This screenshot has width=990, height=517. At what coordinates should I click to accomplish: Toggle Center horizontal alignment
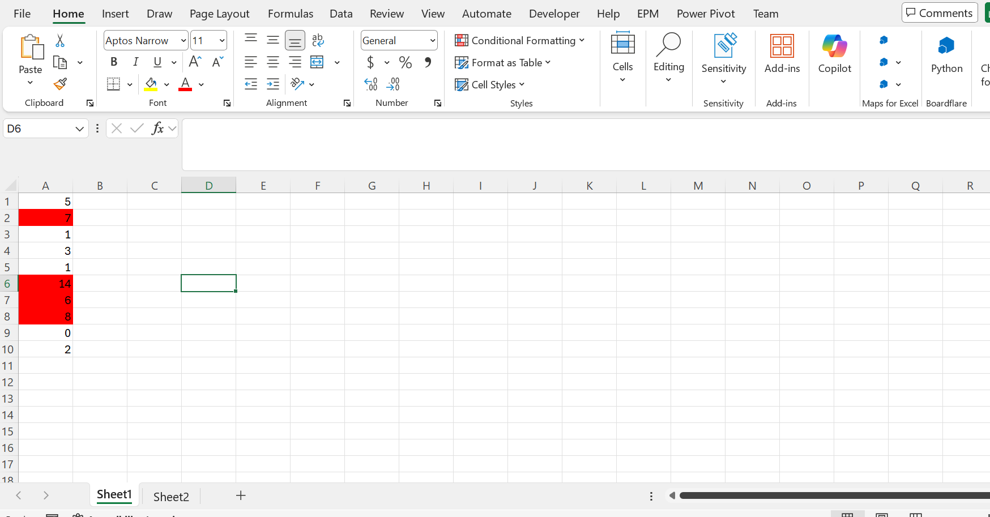click(x=273, y=62)
